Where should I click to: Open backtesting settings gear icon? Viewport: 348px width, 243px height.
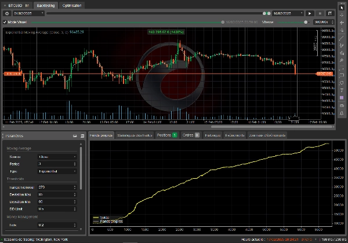[7, 13]
